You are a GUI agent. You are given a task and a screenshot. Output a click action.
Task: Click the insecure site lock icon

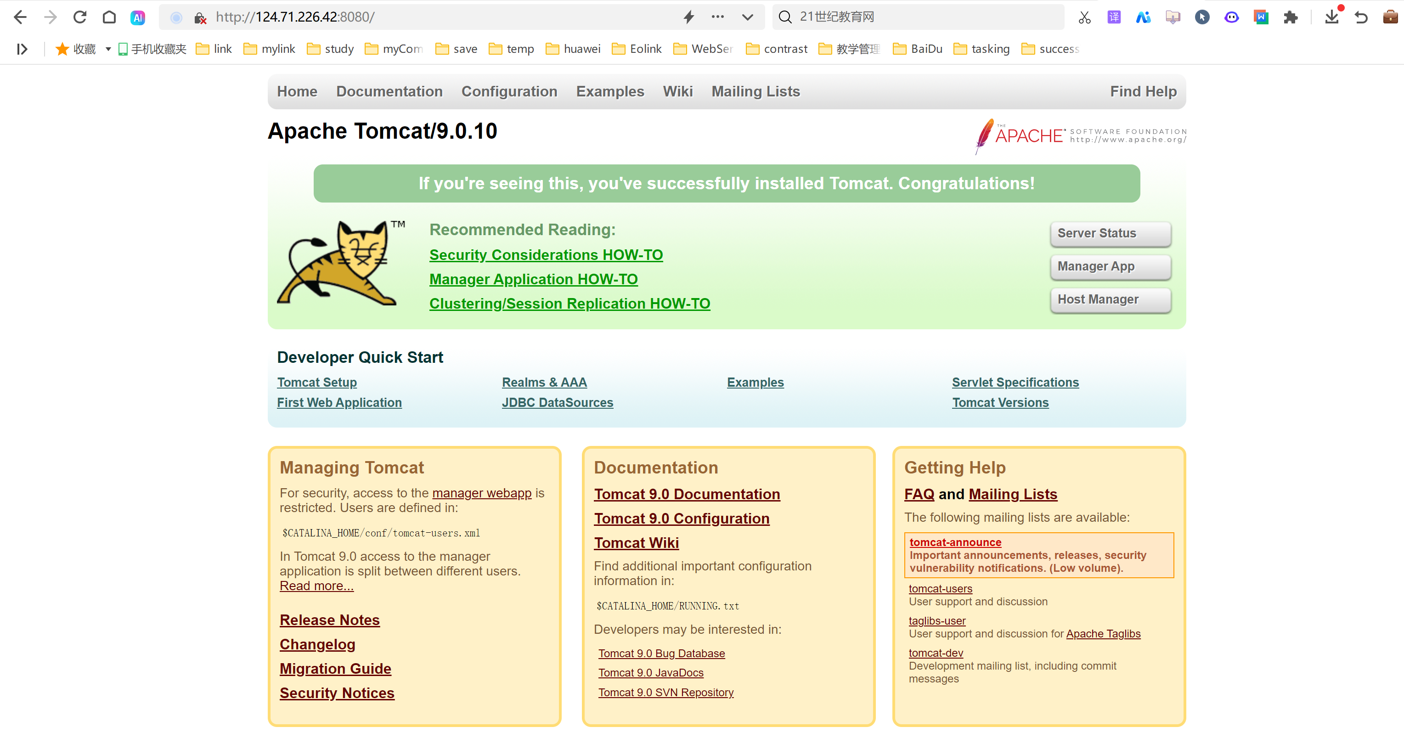point(200,18)
